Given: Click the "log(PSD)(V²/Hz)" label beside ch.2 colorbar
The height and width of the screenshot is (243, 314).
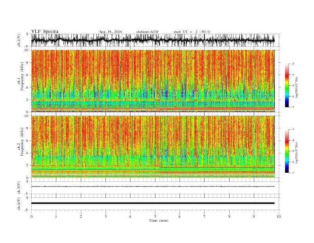Looking at the screenshot, I should click(x=297, y=152).
